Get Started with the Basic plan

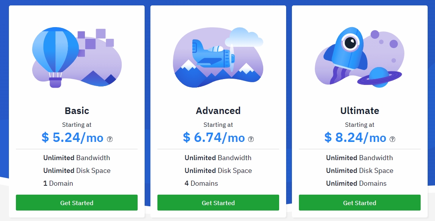76,203
